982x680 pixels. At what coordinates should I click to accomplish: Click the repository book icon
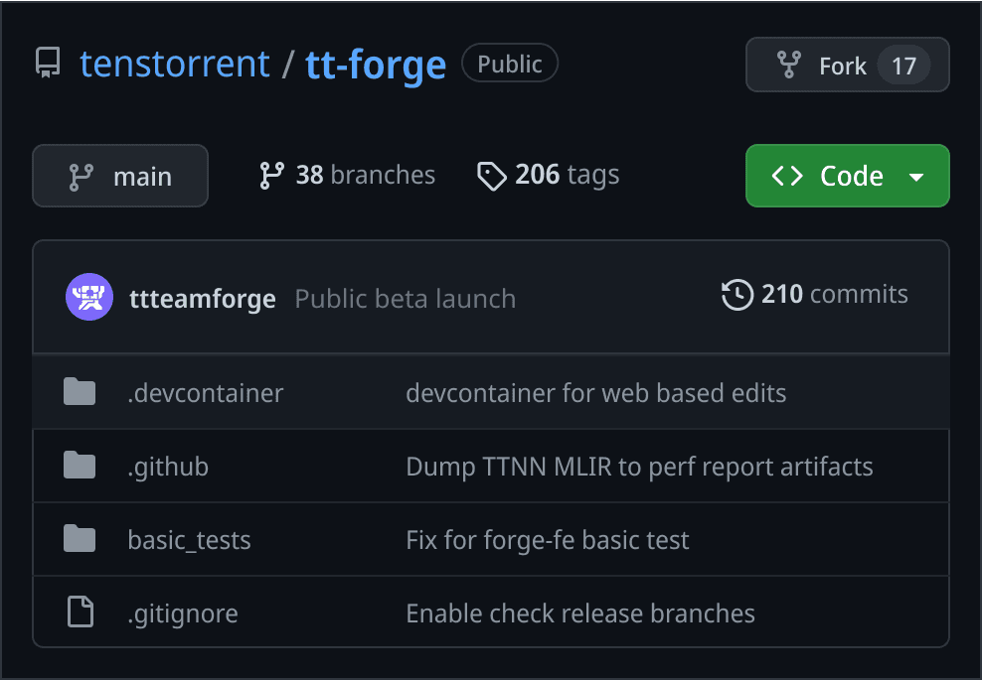pos(47,63)
